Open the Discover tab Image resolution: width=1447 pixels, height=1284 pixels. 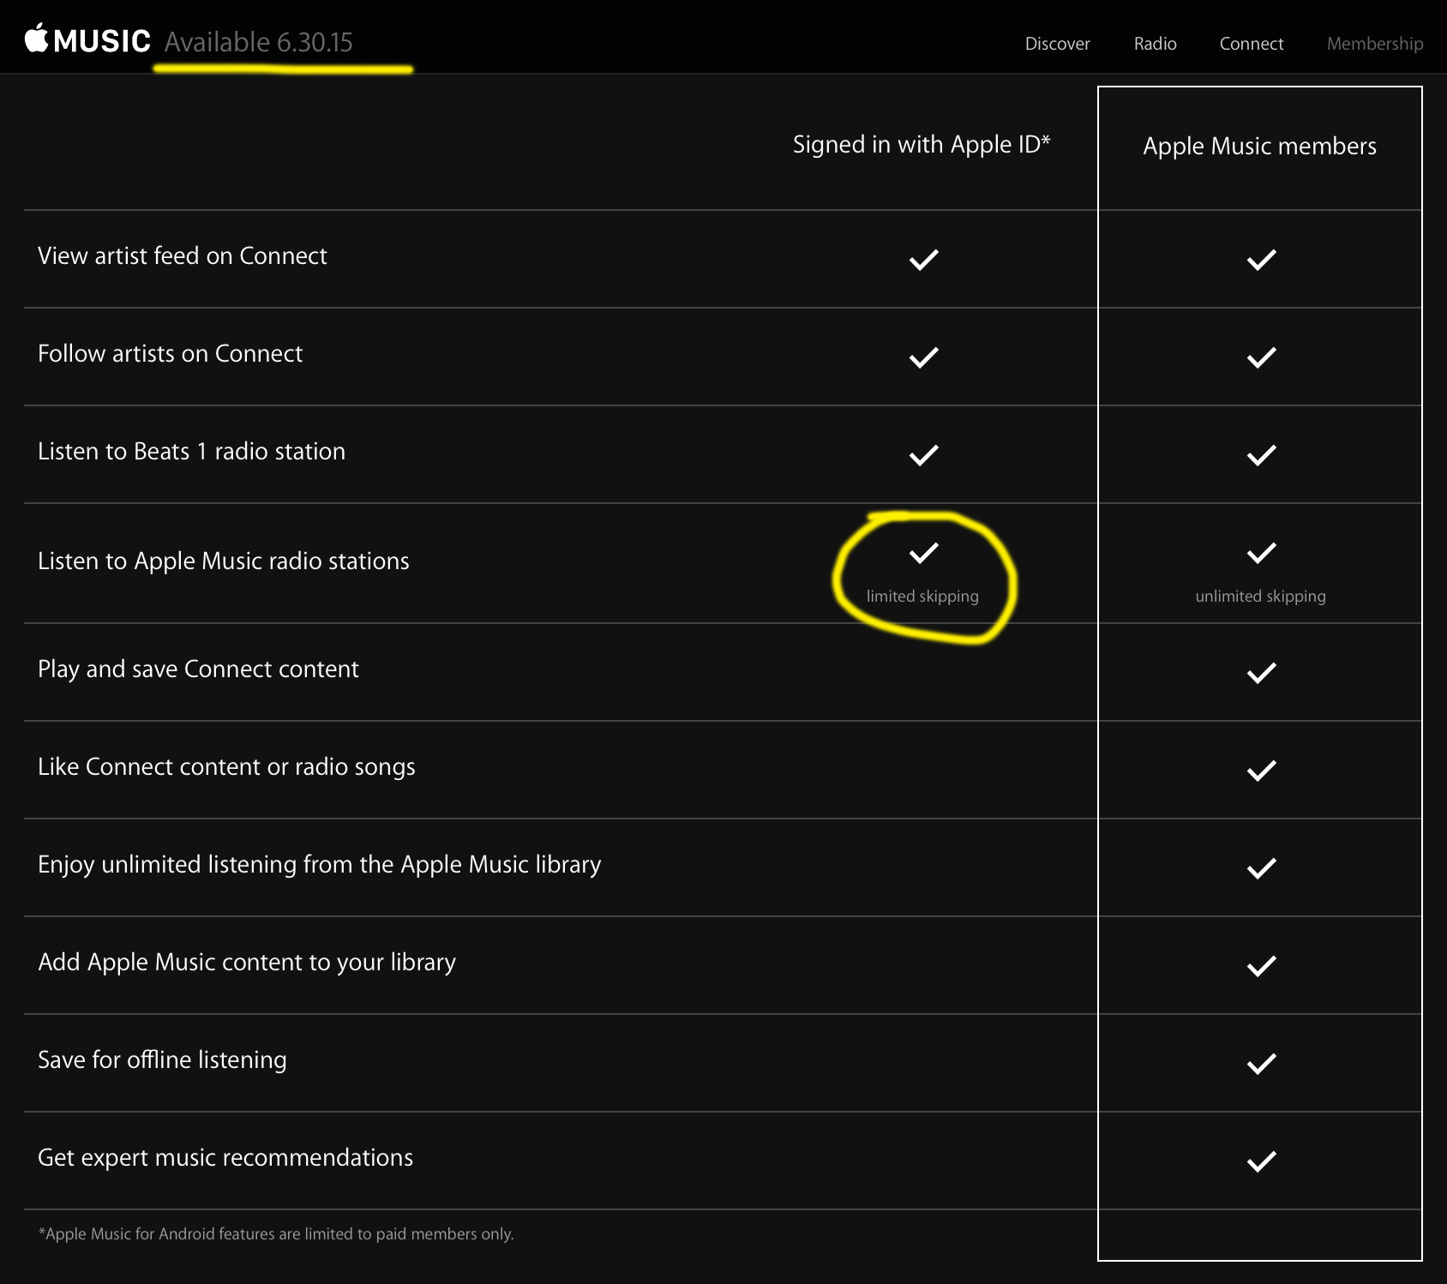tap(1057, 44)
